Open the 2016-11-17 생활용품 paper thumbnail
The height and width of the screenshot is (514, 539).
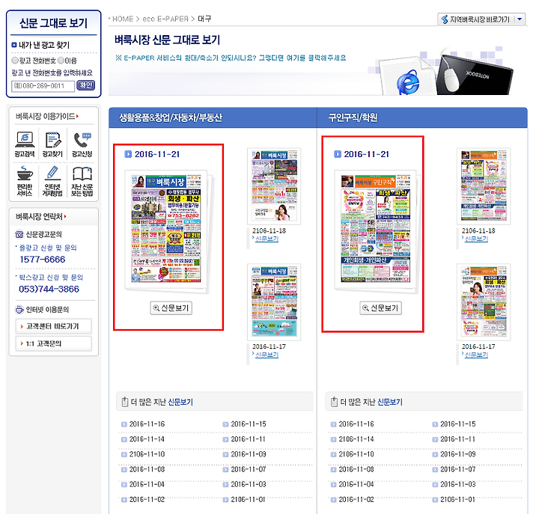coord(274,302)
